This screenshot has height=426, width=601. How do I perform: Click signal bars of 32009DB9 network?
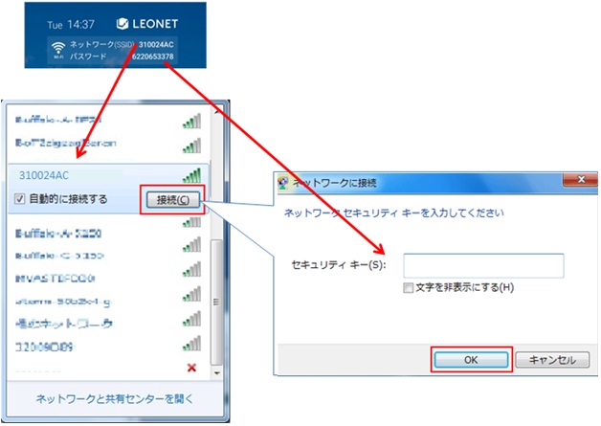[191, 344]
